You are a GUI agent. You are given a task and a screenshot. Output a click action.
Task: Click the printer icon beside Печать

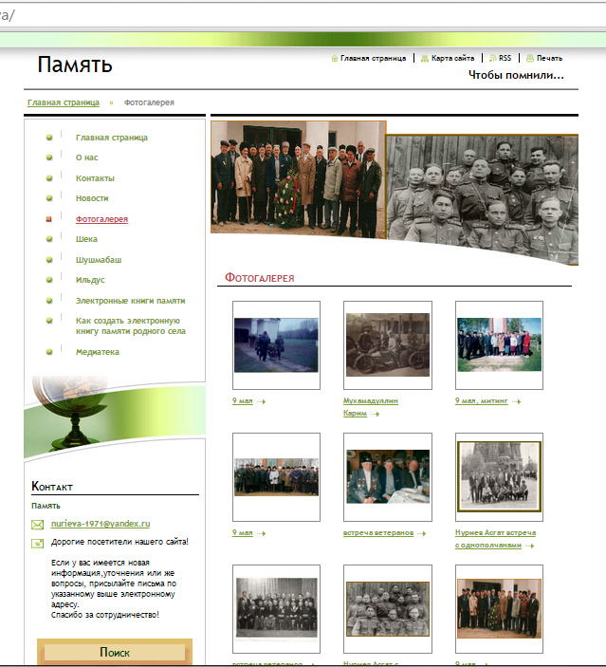click(x=530, y=59)
